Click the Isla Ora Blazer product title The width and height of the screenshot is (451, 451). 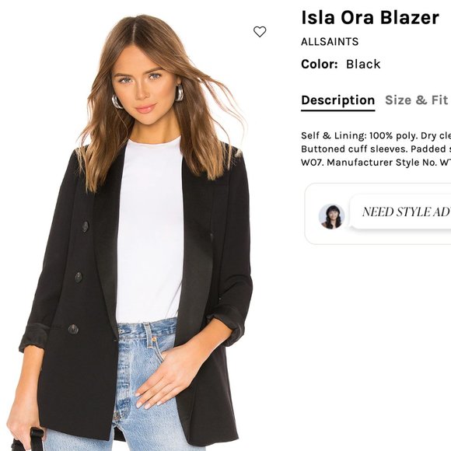point(370,18)
